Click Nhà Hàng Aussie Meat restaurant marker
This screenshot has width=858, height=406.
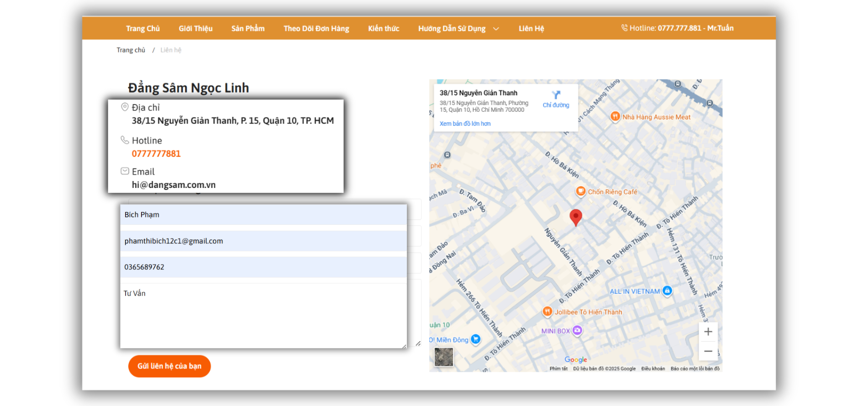pyautogui.click(x=615, y=116)
